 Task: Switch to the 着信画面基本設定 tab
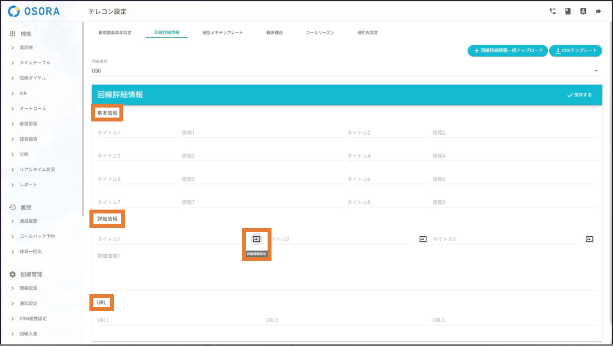(115, 33)
